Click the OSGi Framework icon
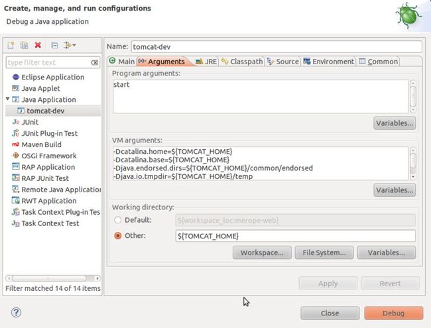 pos(16,156)
